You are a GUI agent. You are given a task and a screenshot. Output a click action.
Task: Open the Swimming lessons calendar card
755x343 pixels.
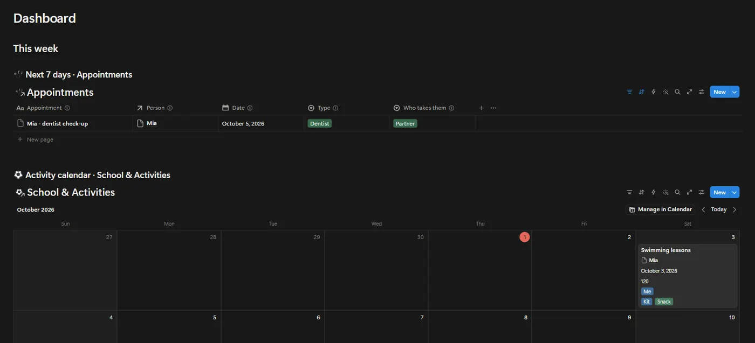688,276
